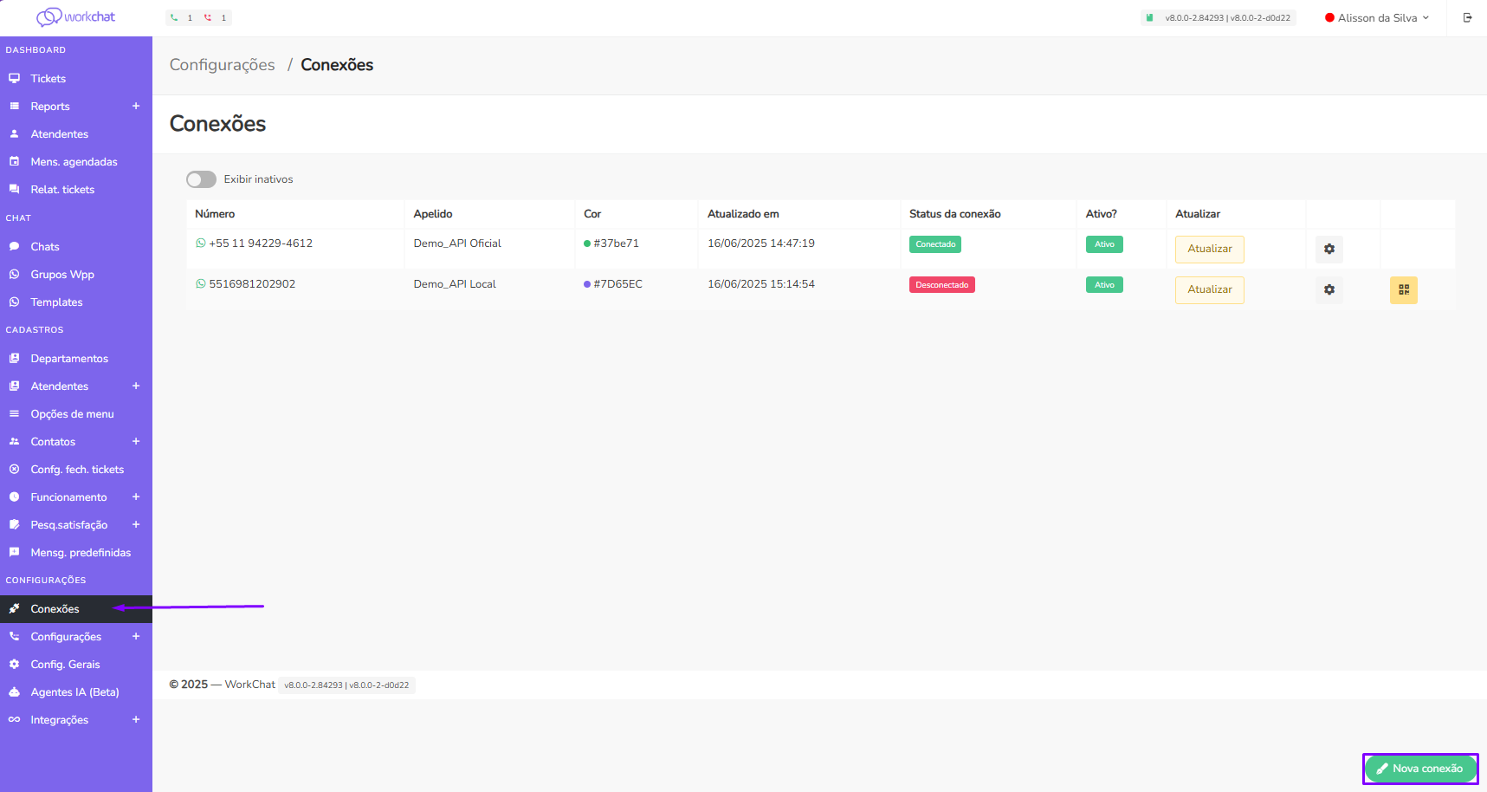Expand the Integrações sidebar submenu
1487x792 pixels.
(x=136, y=720)
